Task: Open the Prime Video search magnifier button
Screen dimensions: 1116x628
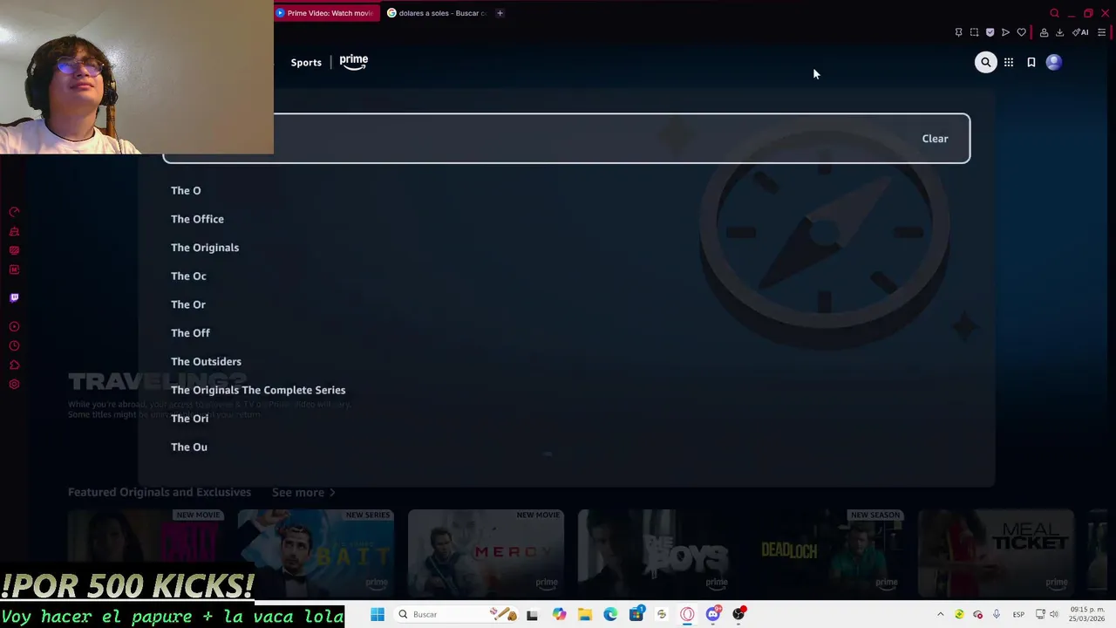Action: coord(985,62)
